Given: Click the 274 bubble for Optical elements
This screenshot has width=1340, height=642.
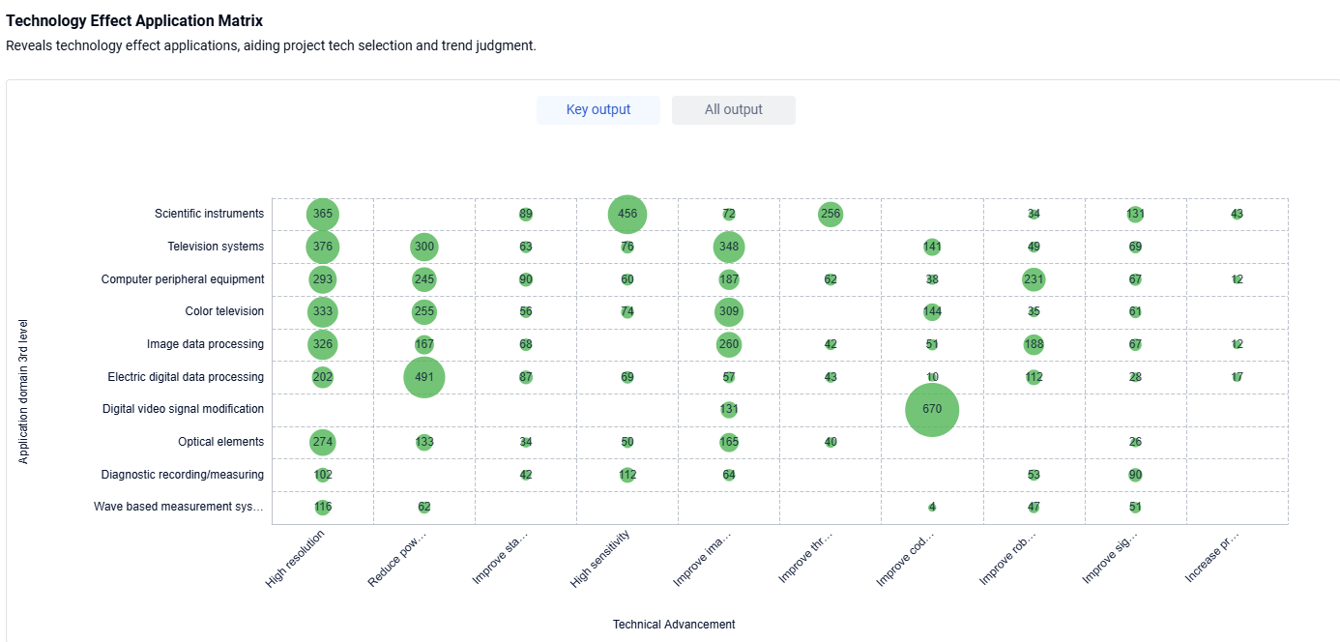Looking at the screenshot, I should tap(323, 442).
